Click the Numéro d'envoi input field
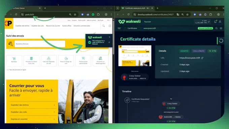Viewport: 229px width, 129px height. coord(40,44)
